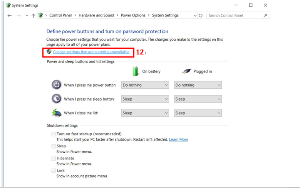This screenshot has height=188, width=300.
Task: Toggle the Lock checkbox
Action: [x=54, y=171]
